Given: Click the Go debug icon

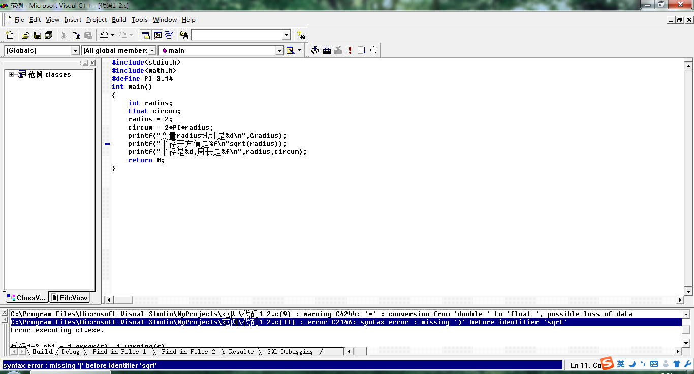Looking at the screenshot, I should click(x=362, y=50).
